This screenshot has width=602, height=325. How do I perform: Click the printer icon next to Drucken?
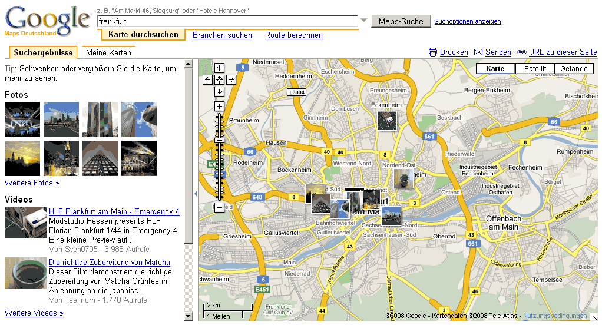[x=433, y=52]
